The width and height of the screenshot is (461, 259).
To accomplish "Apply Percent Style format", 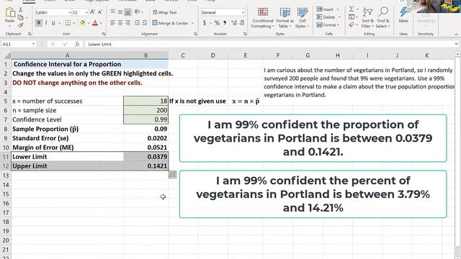I will (x=217, y=23).
